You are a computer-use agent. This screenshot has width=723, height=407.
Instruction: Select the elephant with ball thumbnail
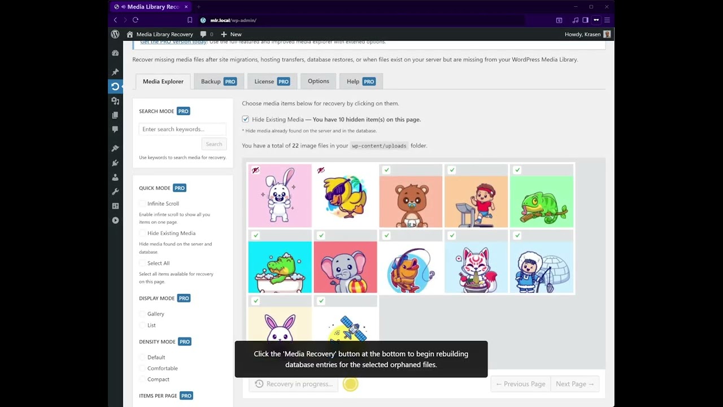coord(345,262)
